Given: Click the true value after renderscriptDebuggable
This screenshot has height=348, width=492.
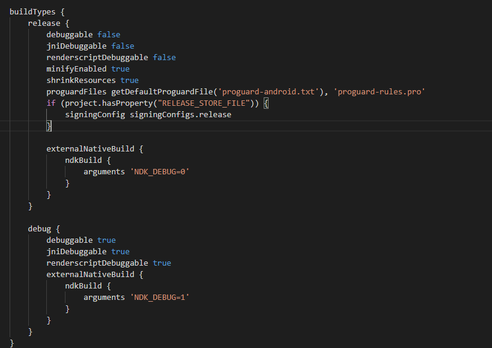Looking at the screenshot, I should (162, 263).
